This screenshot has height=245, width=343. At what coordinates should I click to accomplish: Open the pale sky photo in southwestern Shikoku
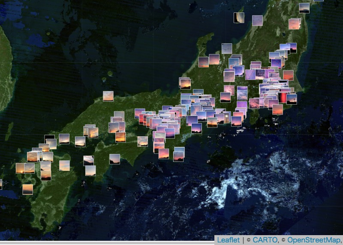click(90, 171)
